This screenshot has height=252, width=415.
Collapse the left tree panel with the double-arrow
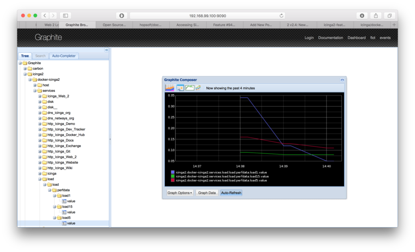[107, 50]
